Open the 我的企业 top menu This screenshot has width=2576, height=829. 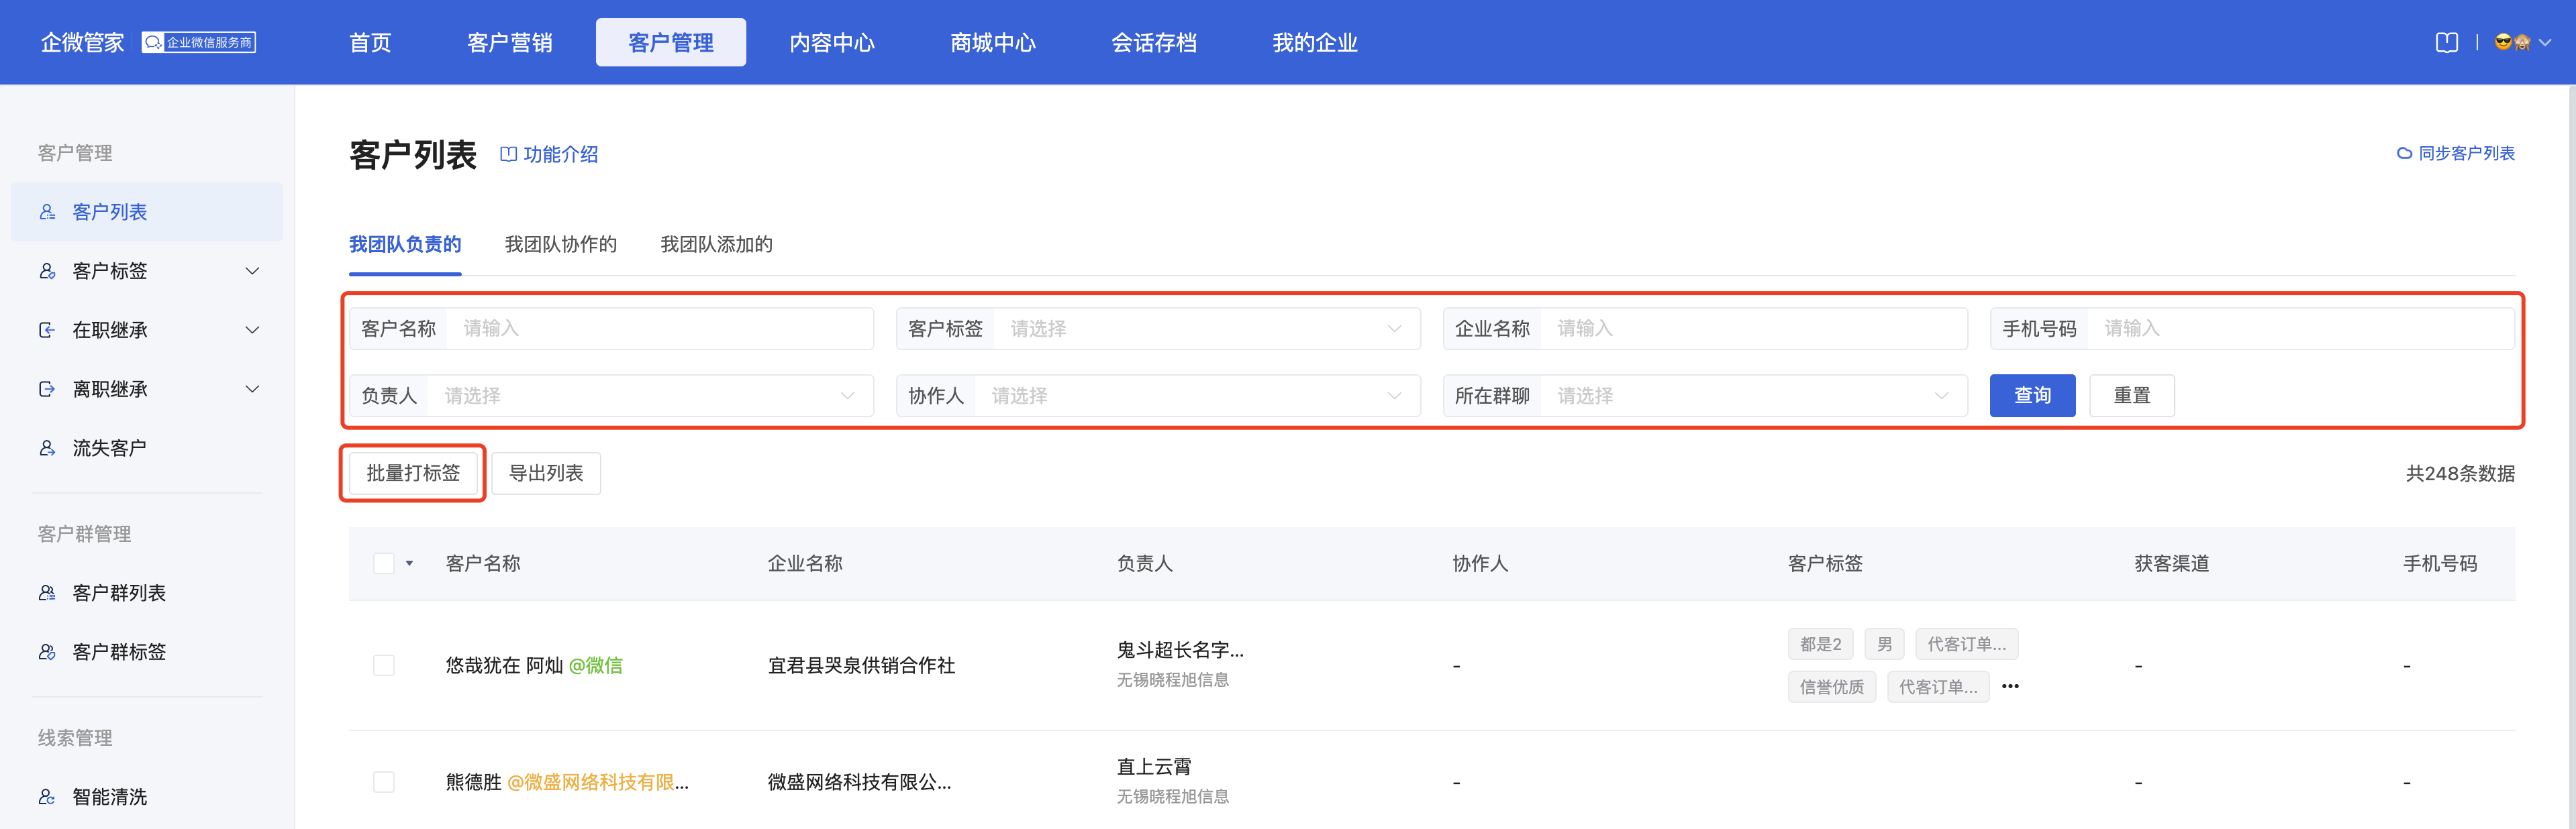tap(1315, 42)
